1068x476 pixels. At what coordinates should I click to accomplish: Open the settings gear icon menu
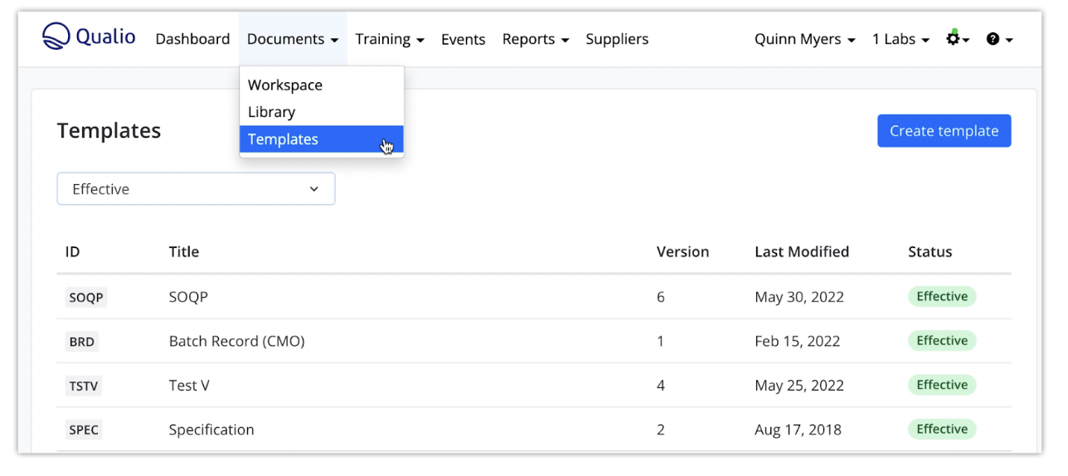(x=956, y=39)
